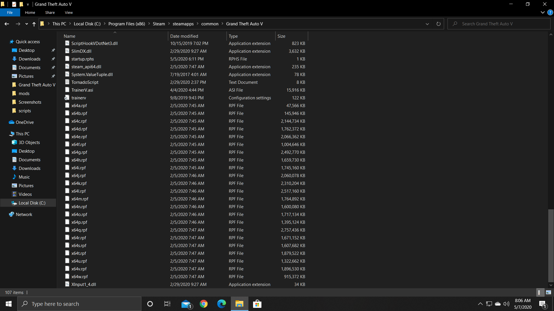Refresh the Grand Theft Auto V folder
This screenshot has height=311, width=554.
point(438,24)
